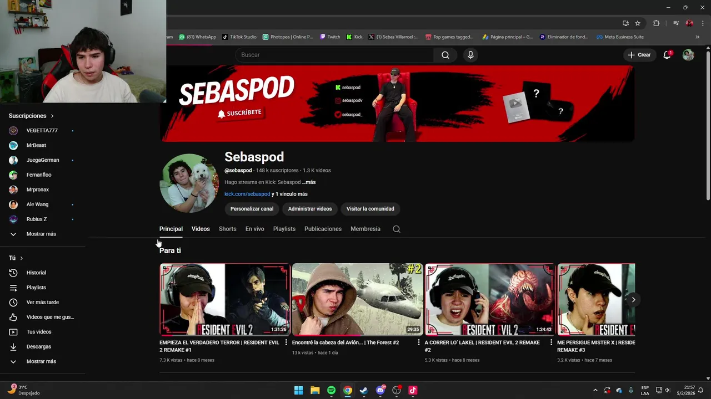Screen dimensions: 711x399
Task: Select the Principal channel tab
Action: 171,229
